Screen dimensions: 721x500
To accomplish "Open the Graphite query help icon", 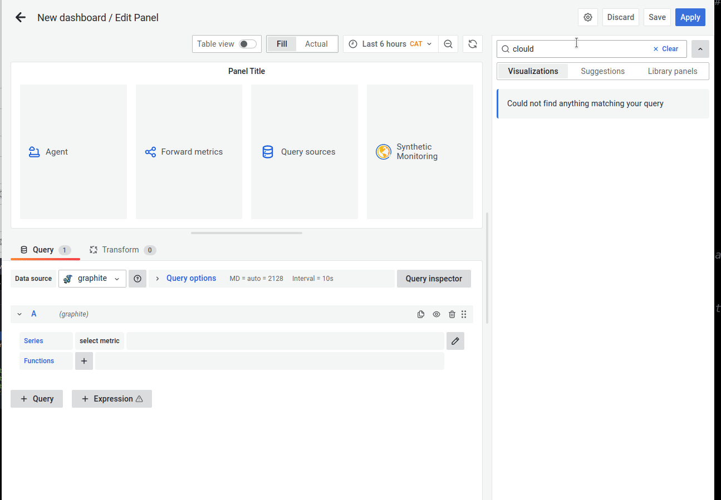I will coord(137,278).
